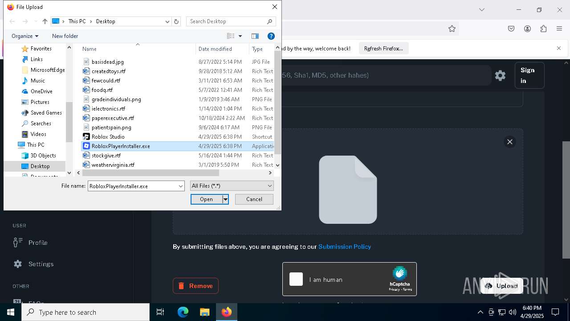
Task: Refresh the Desktop folder listing
Action: point(176,21)
